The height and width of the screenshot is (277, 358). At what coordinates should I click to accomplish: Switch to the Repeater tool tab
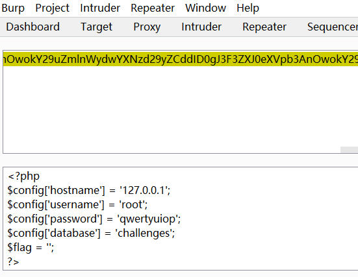click(x=264, y=27)
